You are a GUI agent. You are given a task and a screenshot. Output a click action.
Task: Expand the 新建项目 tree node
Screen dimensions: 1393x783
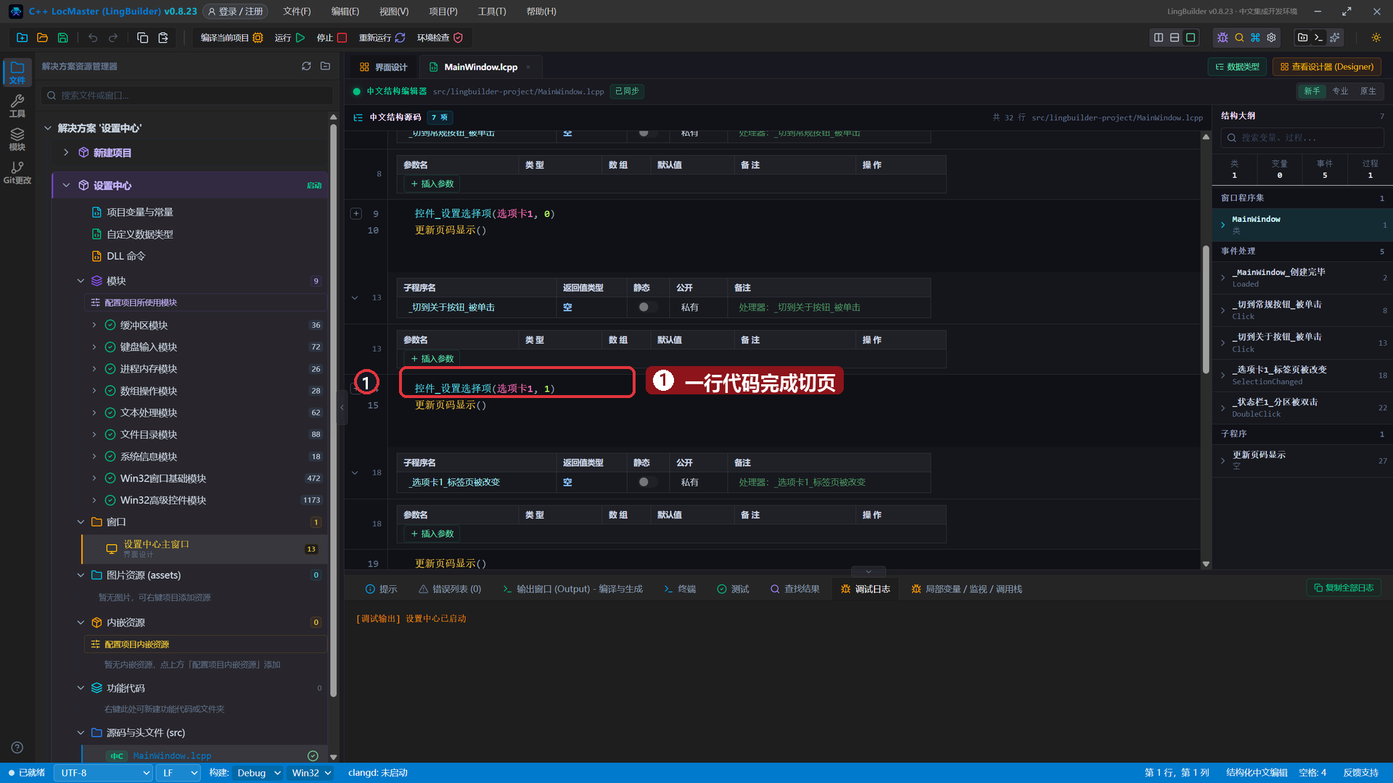(66, 152)
